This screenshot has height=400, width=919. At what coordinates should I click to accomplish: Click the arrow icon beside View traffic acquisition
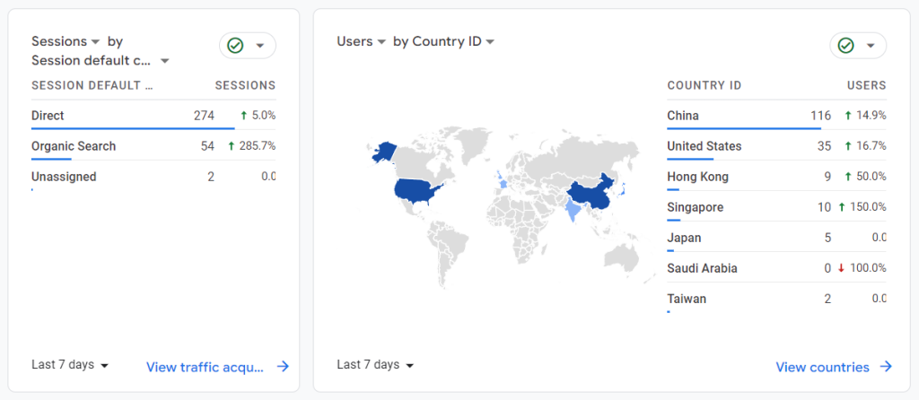[283, 367]
